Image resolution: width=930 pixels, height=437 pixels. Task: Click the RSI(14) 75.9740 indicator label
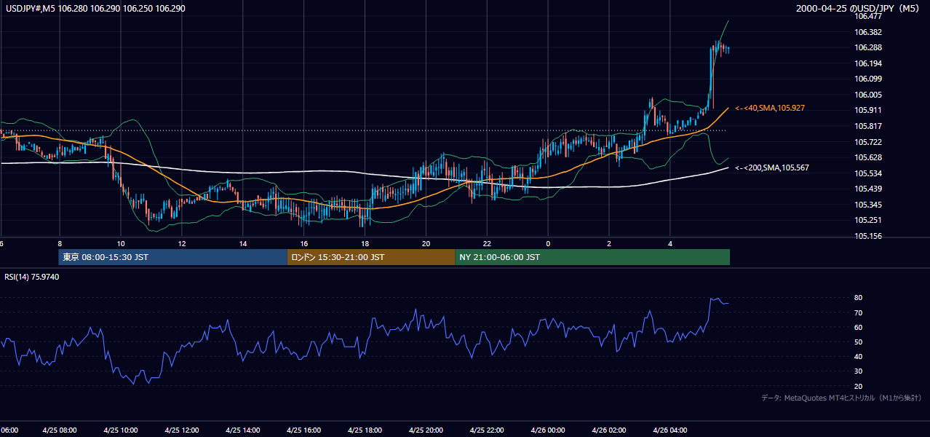click(32, 277)
